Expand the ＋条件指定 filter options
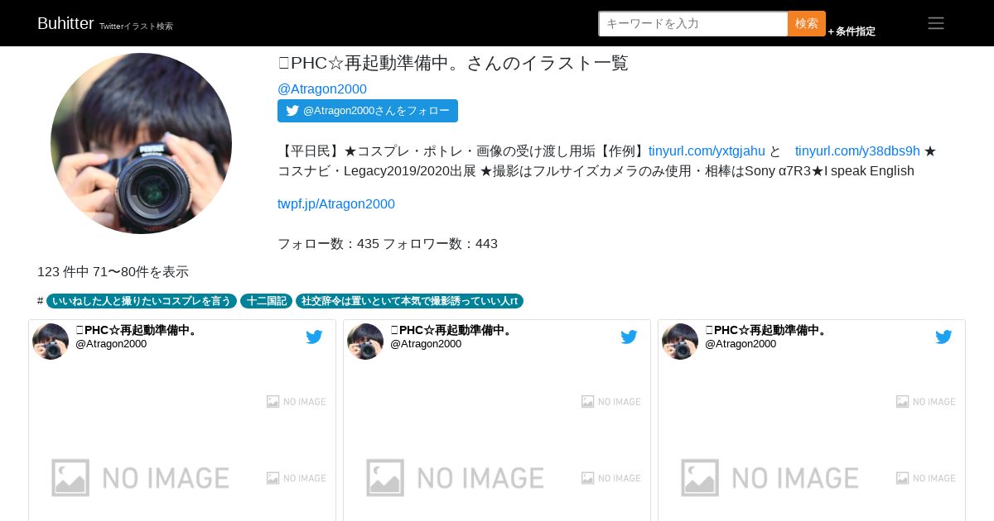The width and height of the screenshot is (994, 521). (x=852, y=31)
